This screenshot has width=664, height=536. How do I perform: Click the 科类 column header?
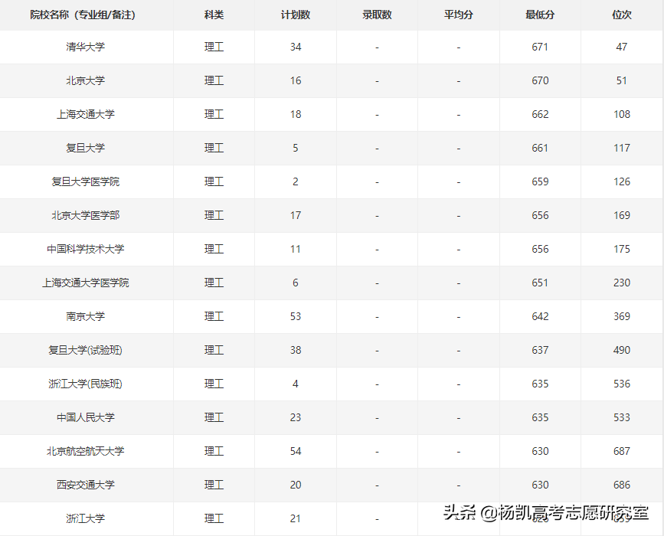coord(214,15)
